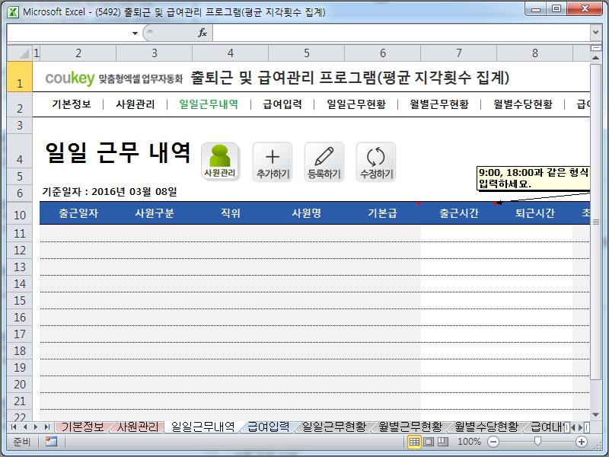The image size is (609, 457).
Task: Click the 급여입력 navigation link
Action: click(282, 104)
